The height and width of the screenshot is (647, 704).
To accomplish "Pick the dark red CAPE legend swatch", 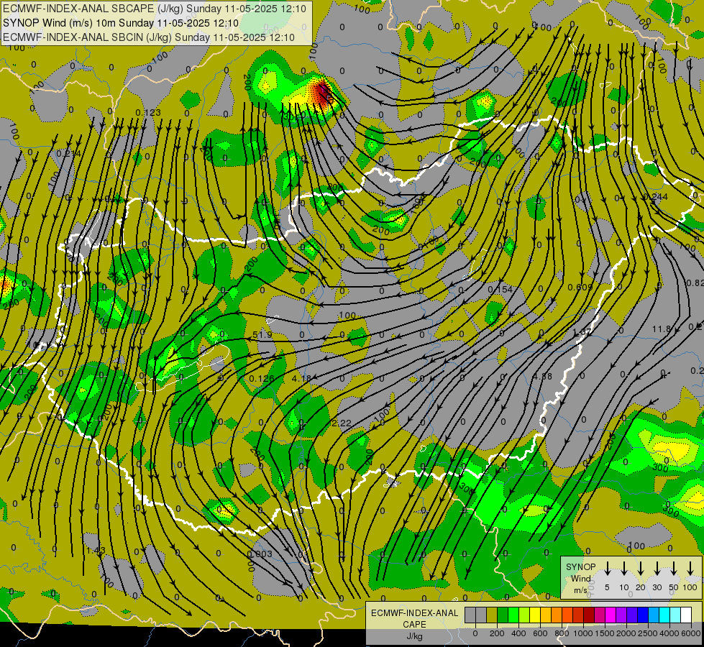I will [589, 615].
